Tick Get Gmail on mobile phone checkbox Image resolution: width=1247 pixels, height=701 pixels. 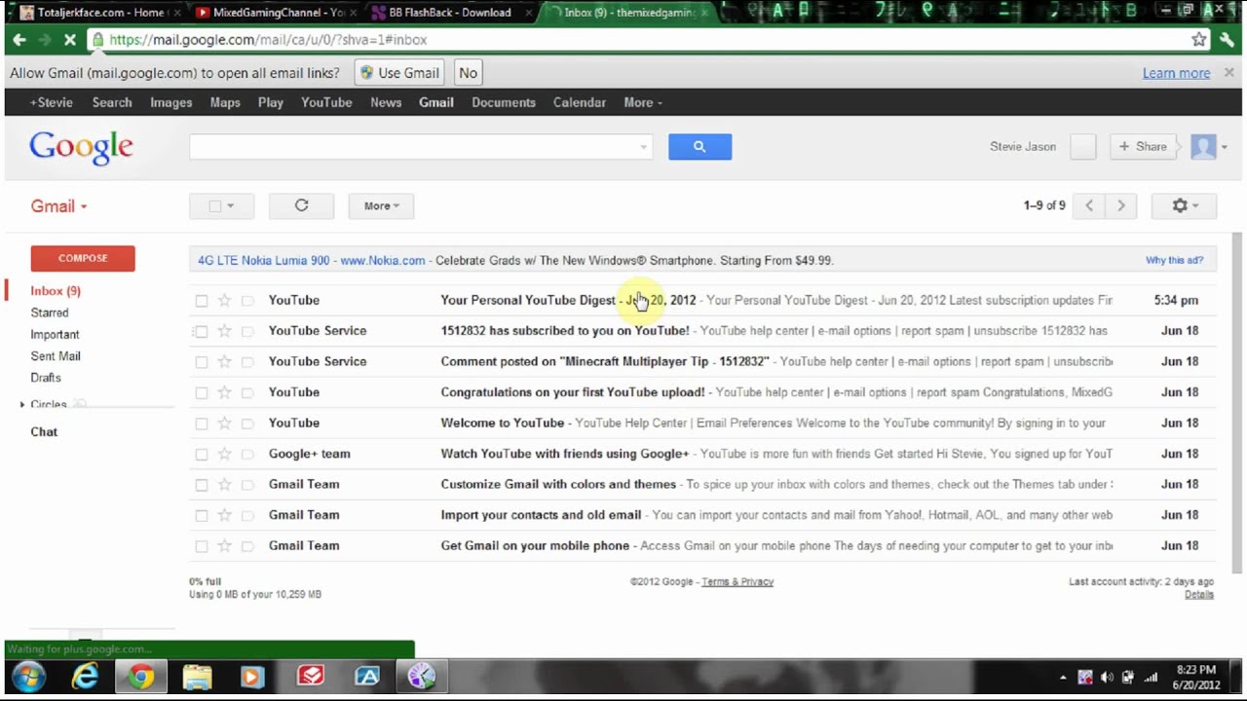202,546
